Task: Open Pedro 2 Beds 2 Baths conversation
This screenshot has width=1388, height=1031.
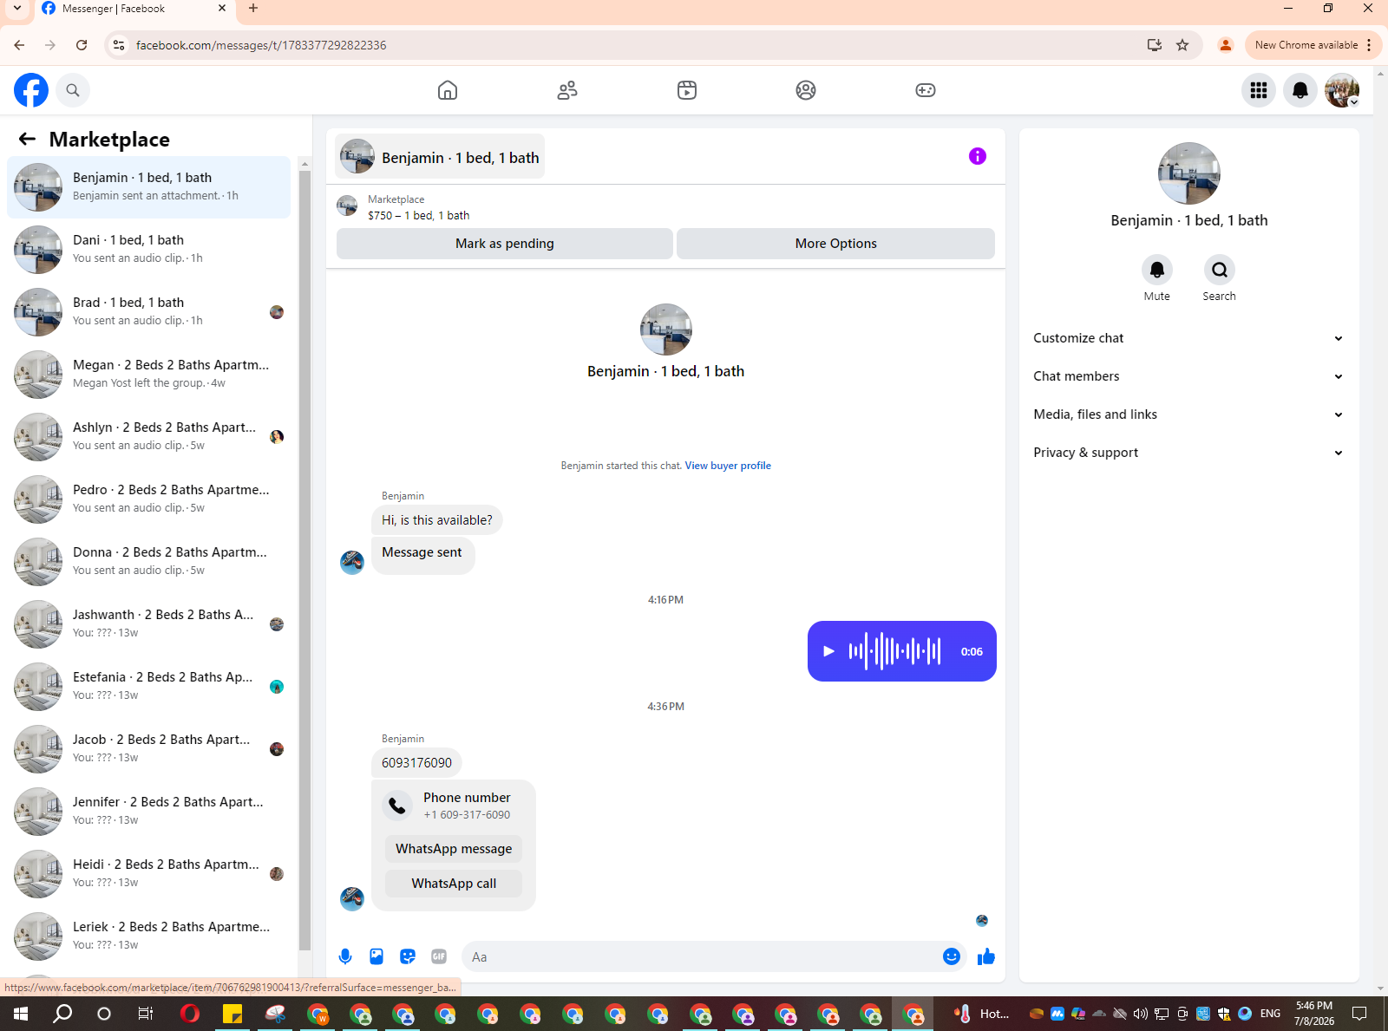Action: pos(149,499)
